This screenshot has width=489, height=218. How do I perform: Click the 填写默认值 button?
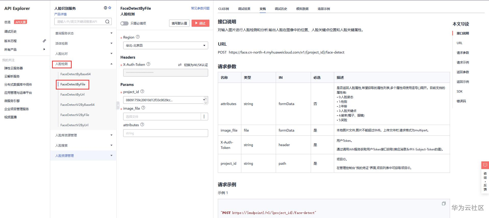179,23
